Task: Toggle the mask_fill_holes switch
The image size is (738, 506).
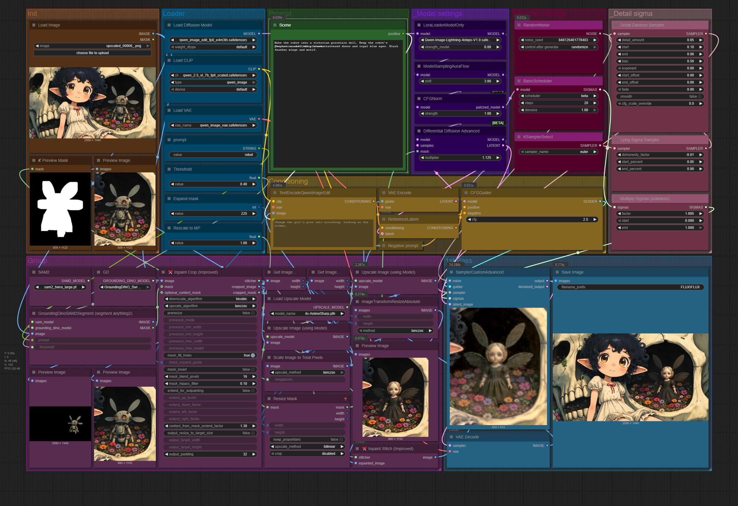Action: coord(253,355)
